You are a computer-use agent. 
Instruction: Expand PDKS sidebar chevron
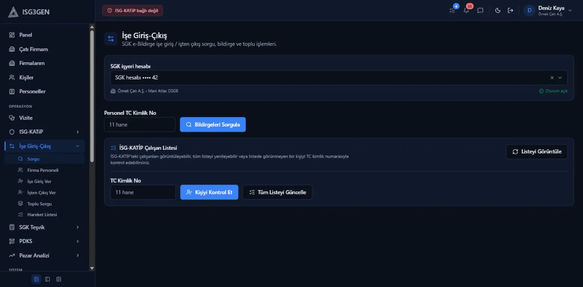pyautogui.click(x=78, y=241)
